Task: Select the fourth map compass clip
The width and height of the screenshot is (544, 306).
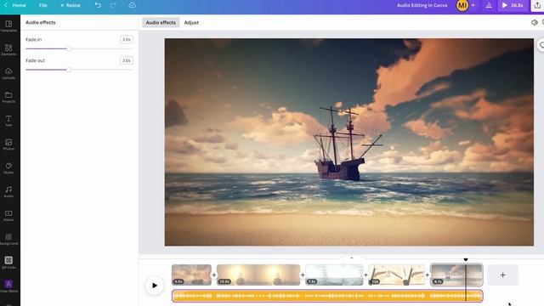Action: point(397,275)
